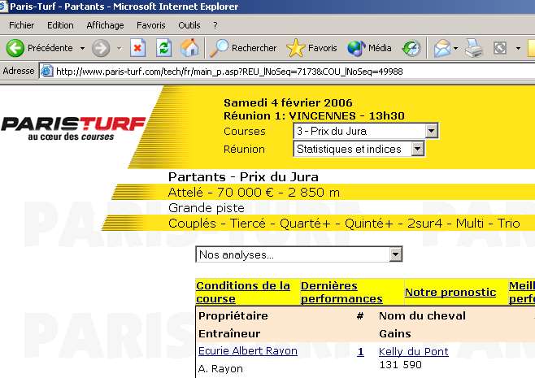Click 'Grande piste' text
The width and height of the screenshot is (535, 378).
point(207,208)
